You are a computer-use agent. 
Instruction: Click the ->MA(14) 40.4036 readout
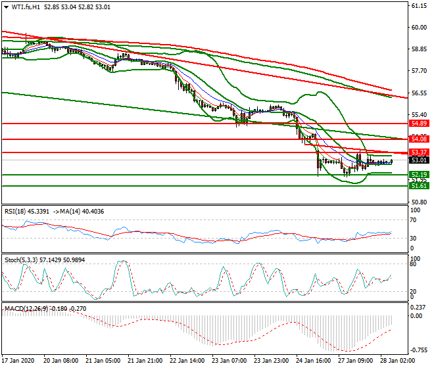click(x=78, y=212)
